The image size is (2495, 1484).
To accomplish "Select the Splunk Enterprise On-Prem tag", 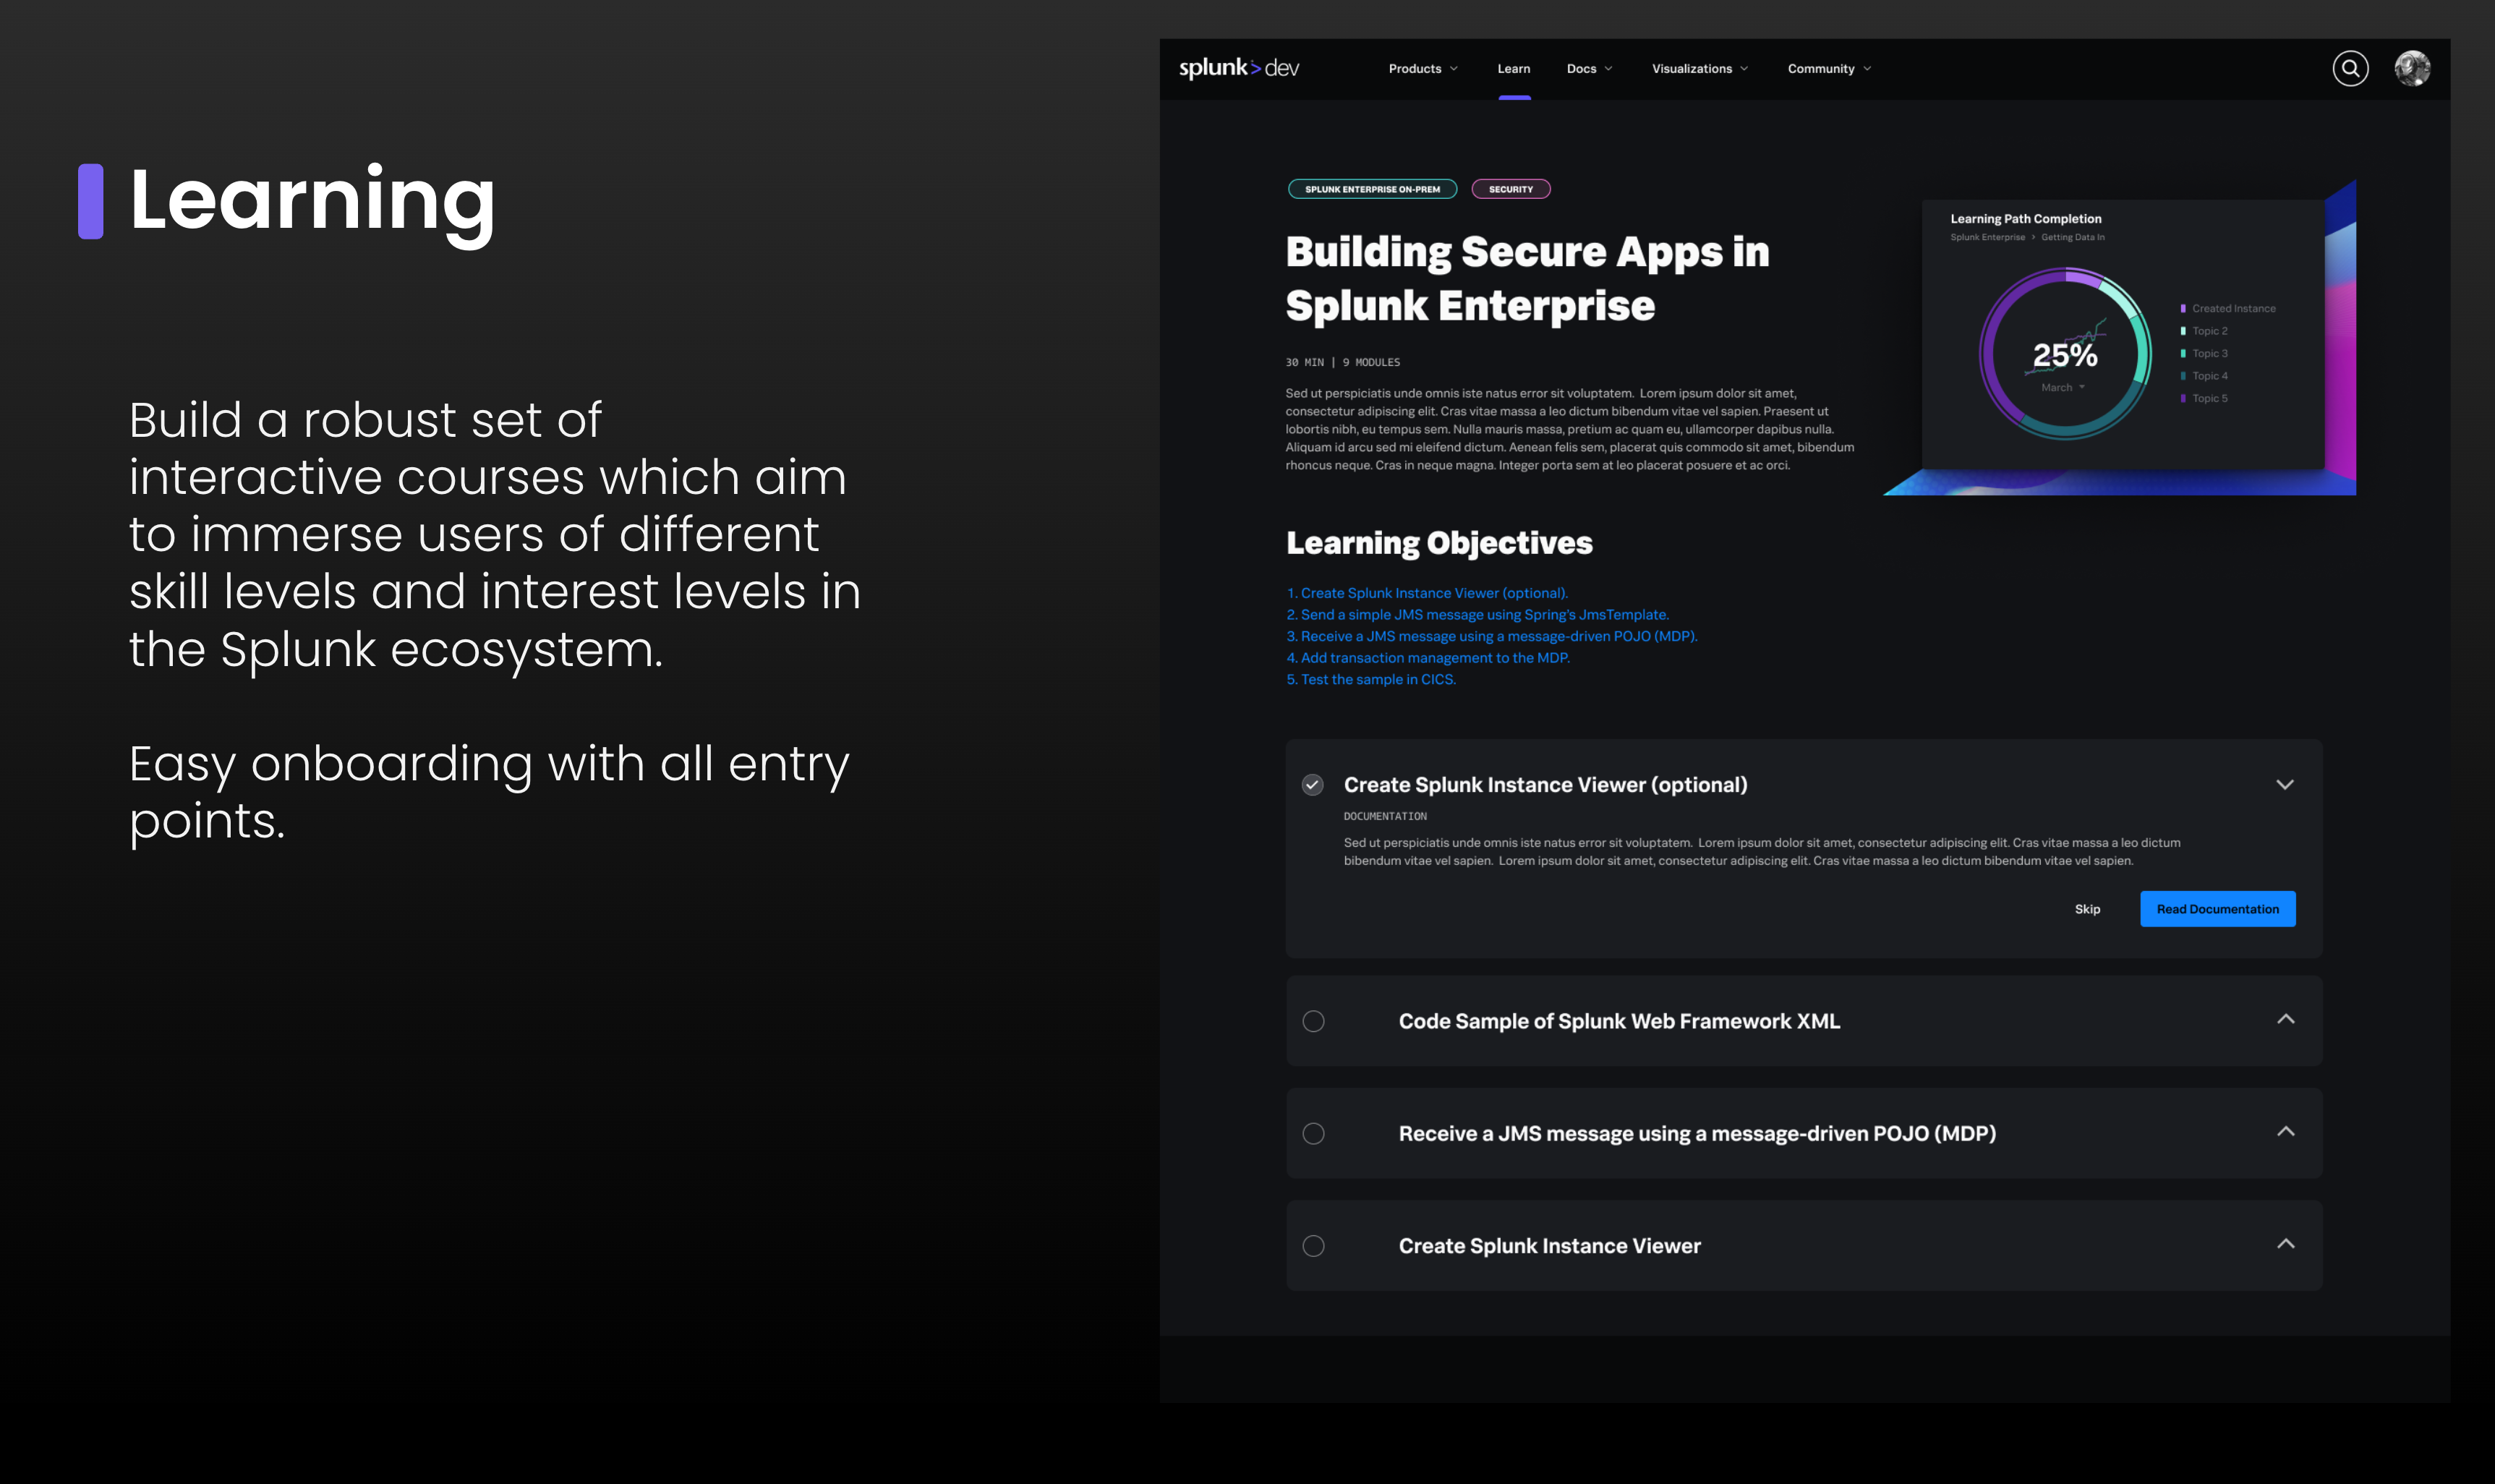I will pyautogui.click(x=1372, y=189).
